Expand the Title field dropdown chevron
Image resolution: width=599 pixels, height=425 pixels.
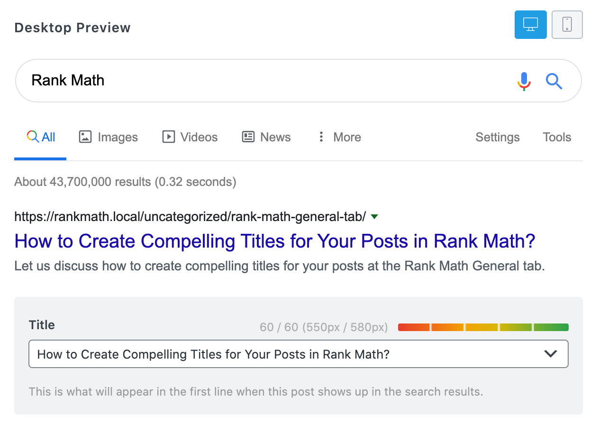click(x=550, y=354)
